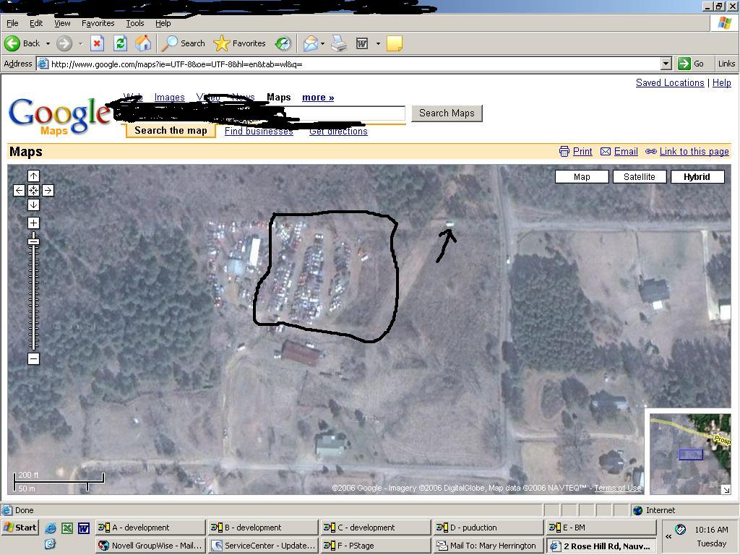Re-center the map to last result
This screenshot has height=555, width=740.
point(33,190)
